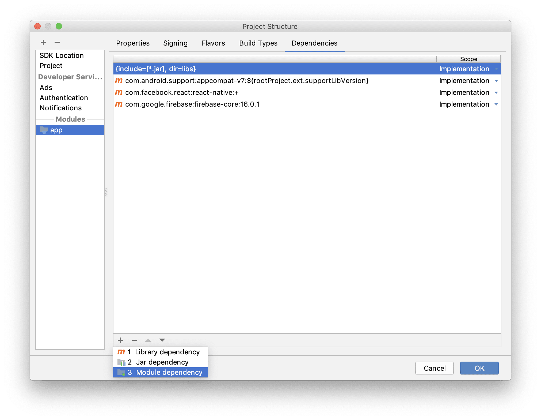This screenshot has width=541, height=420.
Task: Select the Dependencies tab
Action: tap(314, 43)
